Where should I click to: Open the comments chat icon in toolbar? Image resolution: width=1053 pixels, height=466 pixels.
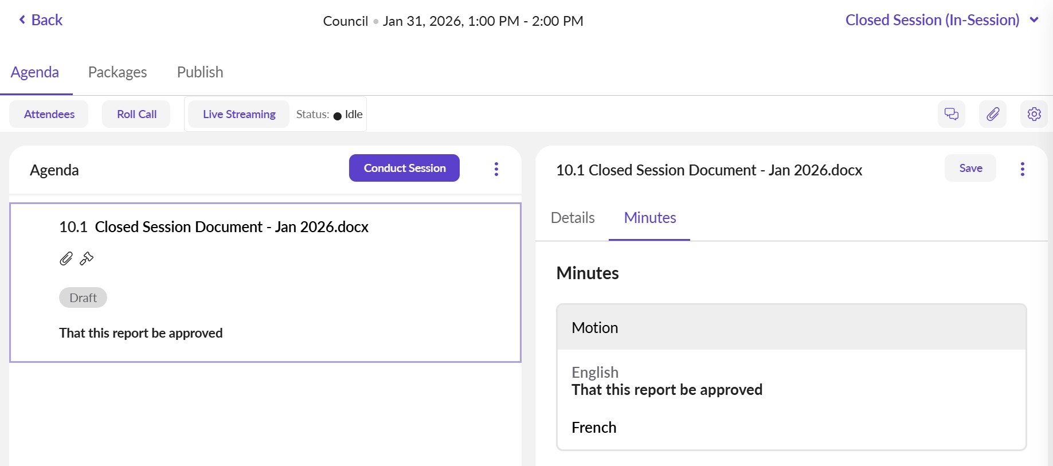click(x=952, y=114)
